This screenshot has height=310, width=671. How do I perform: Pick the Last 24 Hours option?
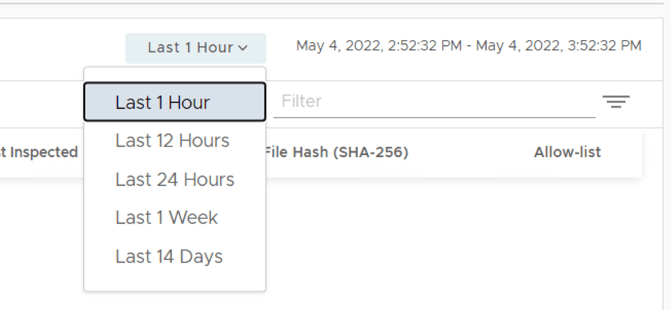tap(174, 179)
